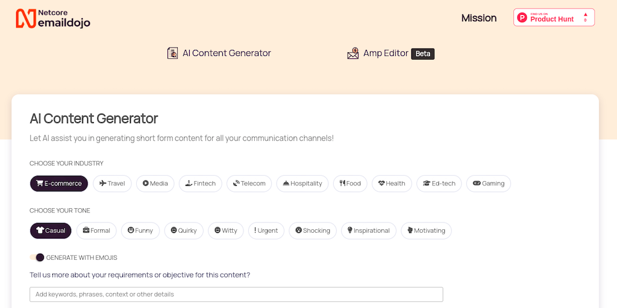Viewport: 617px width, 308px height.
Task: Select the E-commerce industry chip
Action: [x=59, y=183]
